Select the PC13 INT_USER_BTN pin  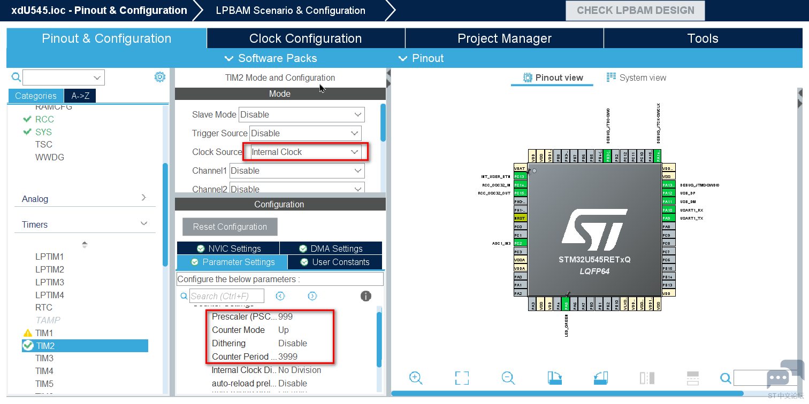pos(520,176)
